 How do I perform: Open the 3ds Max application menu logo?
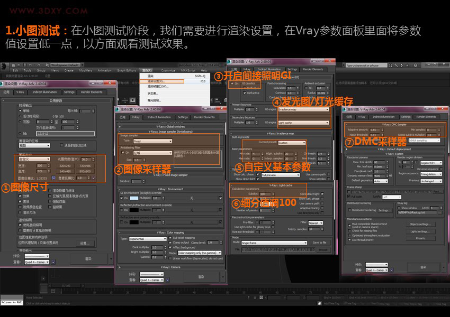pos(4,67)
